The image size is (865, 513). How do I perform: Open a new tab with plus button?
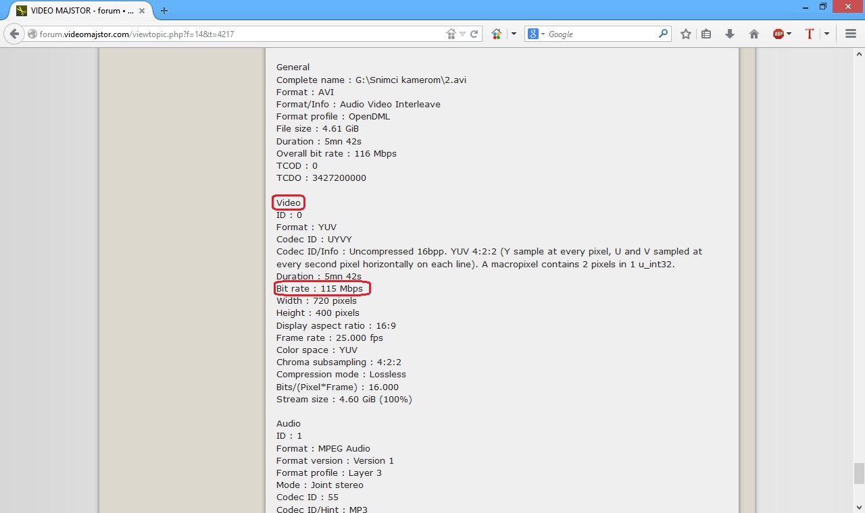(x=164, y=11)
